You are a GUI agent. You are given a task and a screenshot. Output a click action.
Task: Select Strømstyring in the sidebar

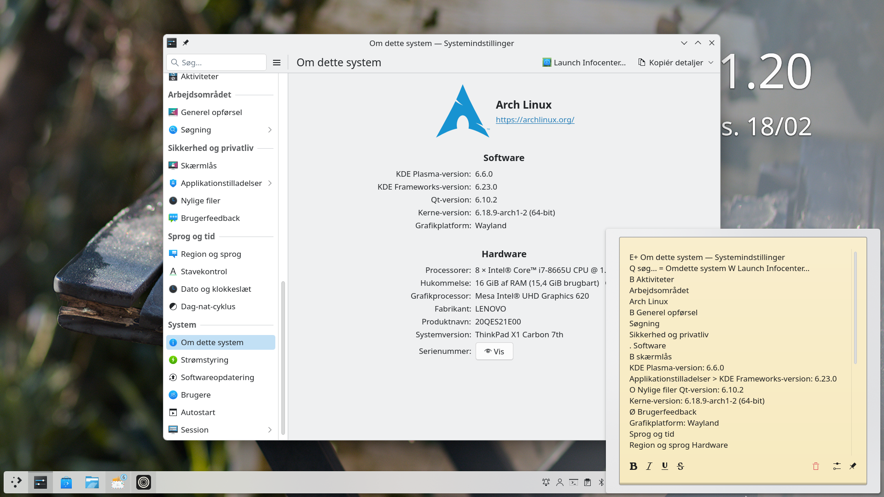coord(204,360)
